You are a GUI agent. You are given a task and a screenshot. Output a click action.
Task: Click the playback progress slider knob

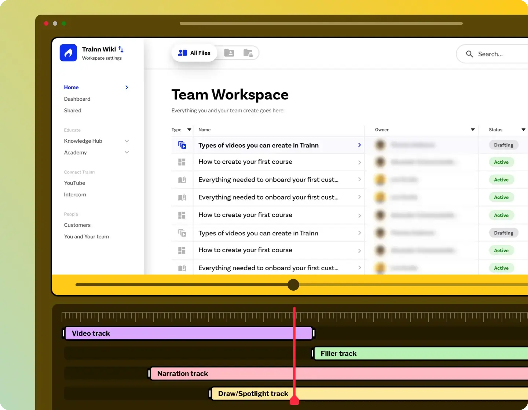[x=293, y=285]
